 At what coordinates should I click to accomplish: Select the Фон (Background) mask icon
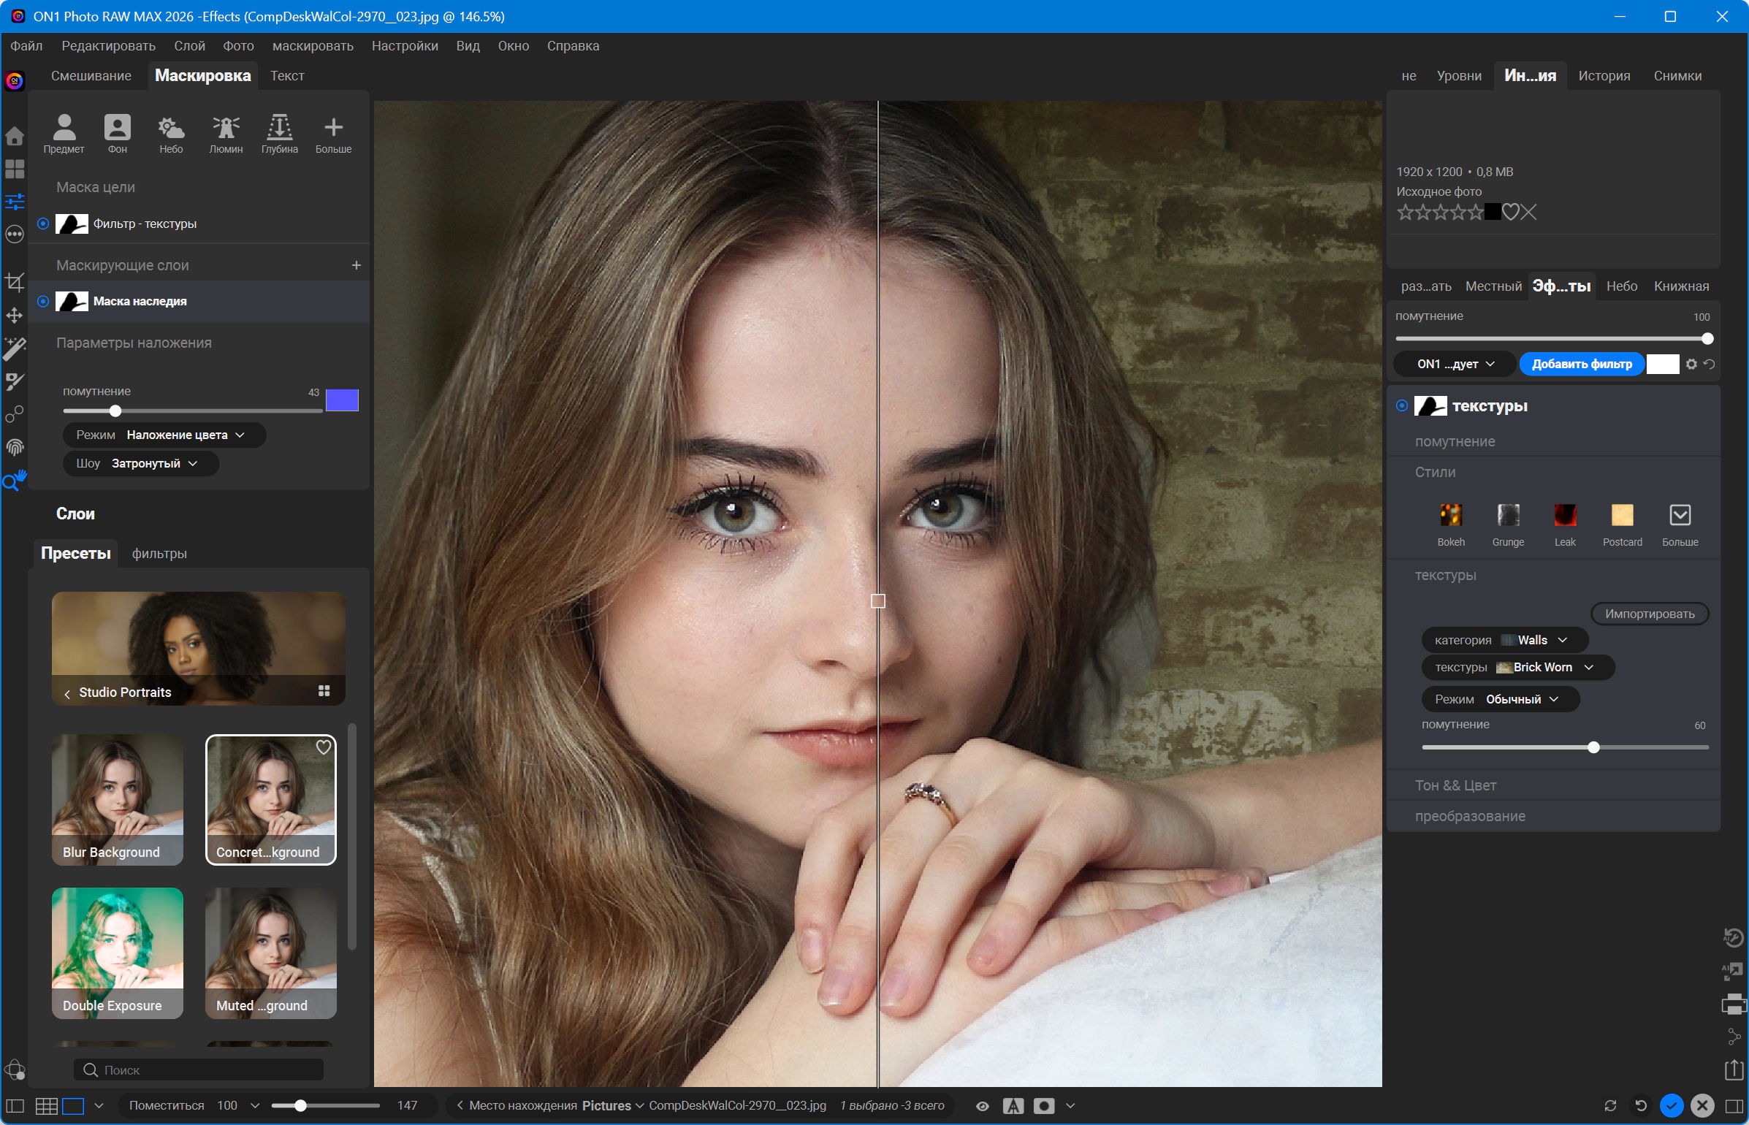coord(118,133)
